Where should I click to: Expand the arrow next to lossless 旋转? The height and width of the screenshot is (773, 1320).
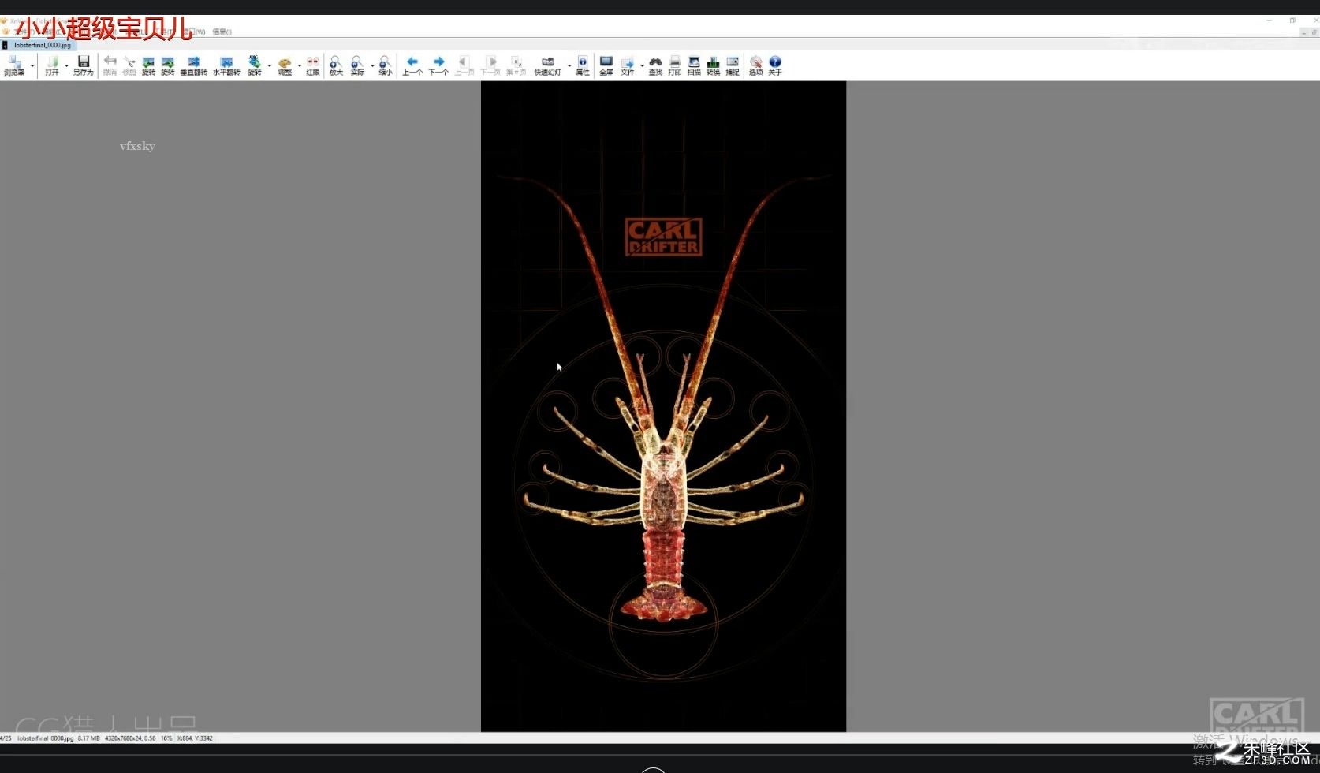270,65
